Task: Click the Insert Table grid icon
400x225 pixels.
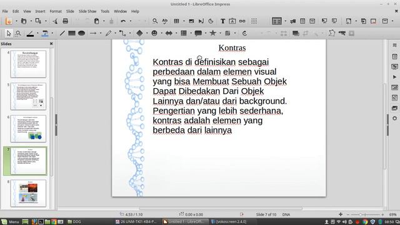Action: click(176, 21)
